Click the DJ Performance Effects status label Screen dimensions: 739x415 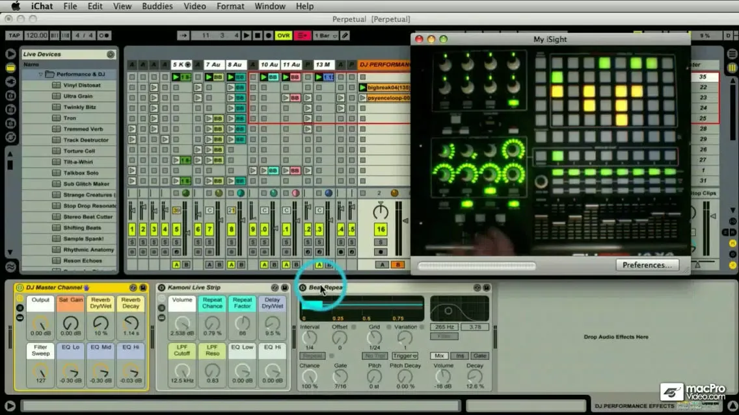pyautogui.click(x=634, y=406)
